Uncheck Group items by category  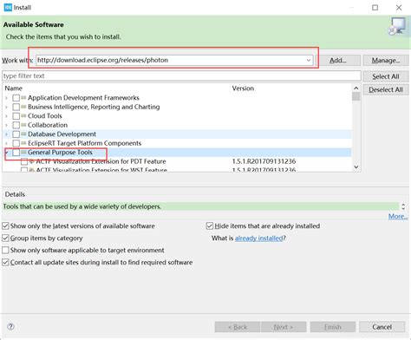(5, 238)
